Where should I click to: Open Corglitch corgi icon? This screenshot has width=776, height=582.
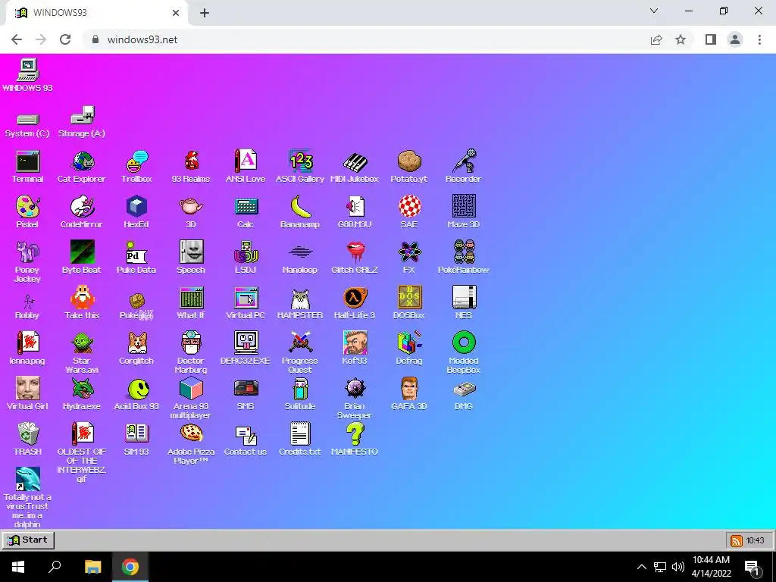tap(136, 343)
